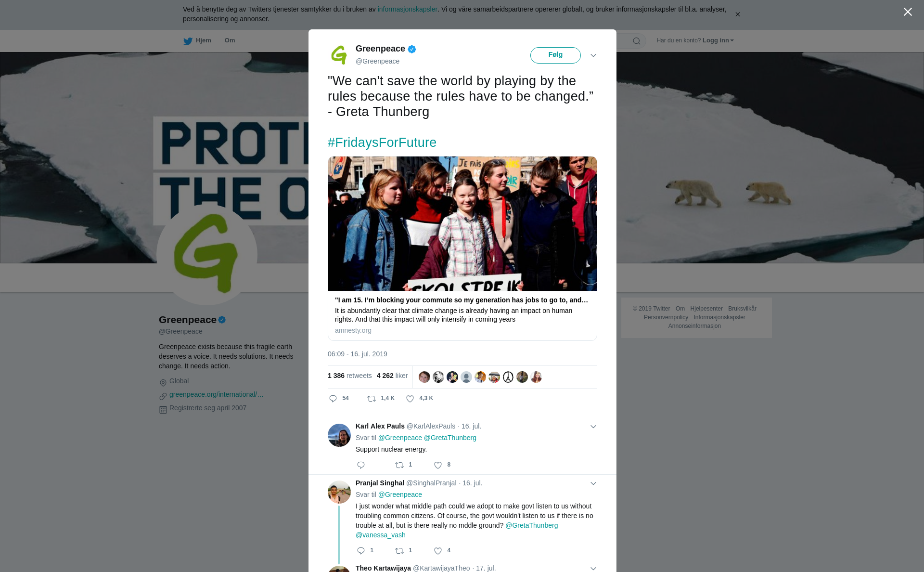Go to the Om menu item
Viewport: 924px width, 572px height.
pos(230,40)
